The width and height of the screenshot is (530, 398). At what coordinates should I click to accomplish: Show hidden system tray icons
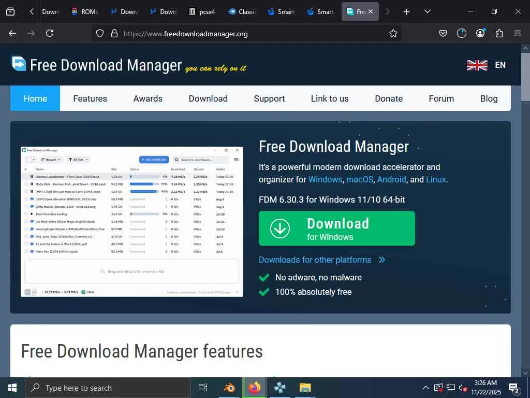click(426, 388)
